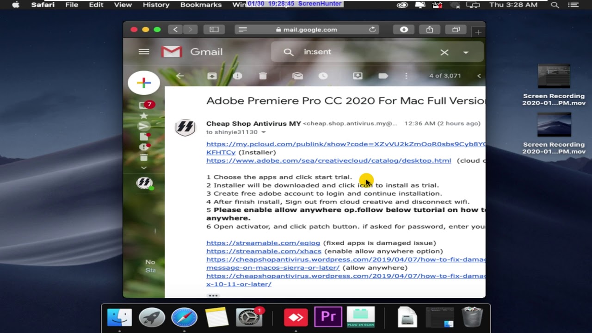Open the History menu

click(156, 5)
